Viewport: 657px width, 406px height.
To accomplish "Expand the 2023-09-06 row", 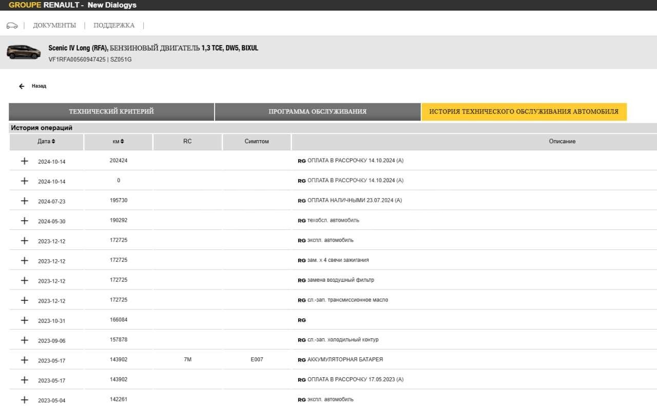I will coord(24,340).
